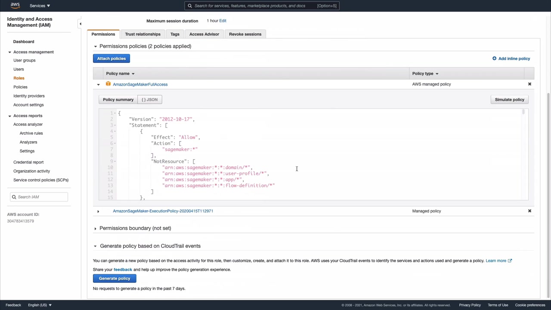551x310 pixels.
Task: Collapse the Permissions policies section
Action: (96, 46)
